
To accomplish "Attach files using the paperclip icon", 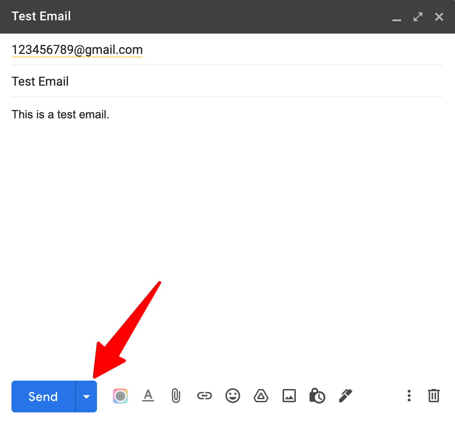I will [176, 396].
